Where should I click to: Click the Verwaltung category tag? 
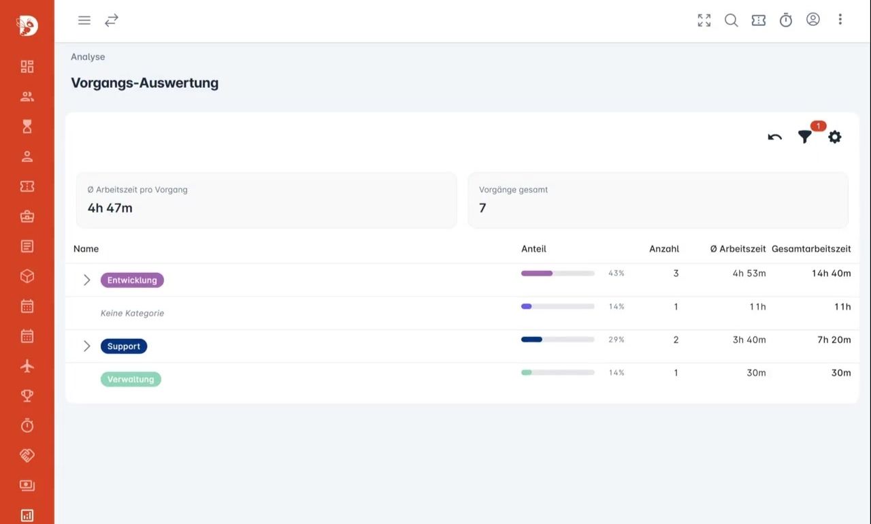click(131, 379)
